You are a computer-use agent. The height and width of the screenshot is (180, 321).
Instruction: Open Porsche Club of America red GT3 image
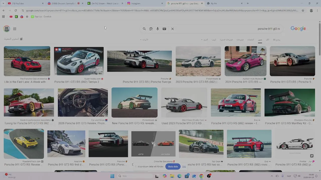pyautogui.click(x=27, y=61)
